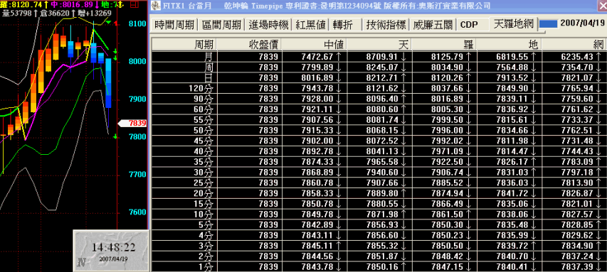Click the red 7839 current price tag
This screenshot has width=607, height=272.
[x=132, y=124]
